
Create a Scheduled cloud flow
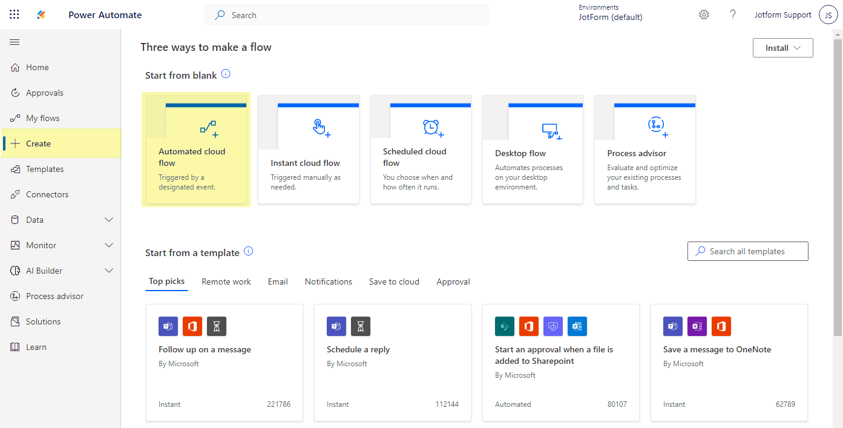click(x=421, y=150)
